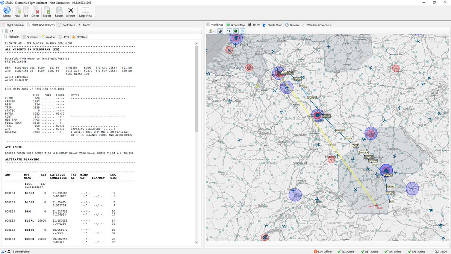Click the TULSI waypoint label on map
This screenshot has width=451, height=254.
pyautogui.click(x=390, y=193)
